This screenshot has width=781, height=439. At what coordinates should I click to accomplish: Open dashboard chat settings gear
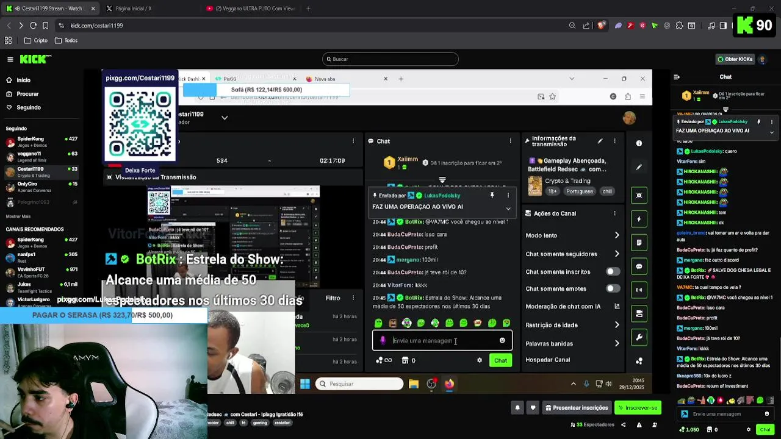[x=480, y=360]
